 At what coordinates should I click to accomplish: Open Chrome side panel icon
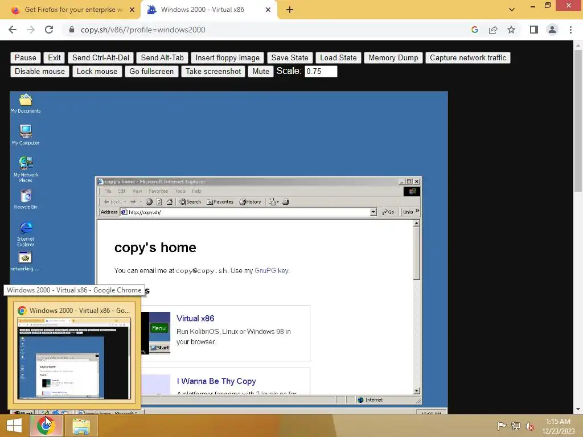pyautogui.click(x=534, y=30)
